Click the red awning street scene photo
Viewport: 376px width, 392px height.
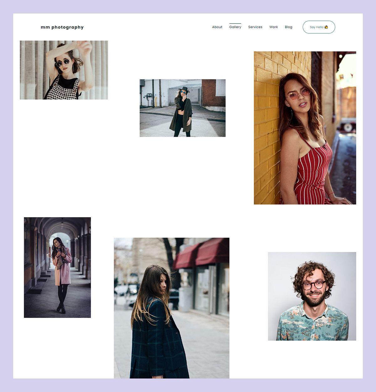point(171,308)
